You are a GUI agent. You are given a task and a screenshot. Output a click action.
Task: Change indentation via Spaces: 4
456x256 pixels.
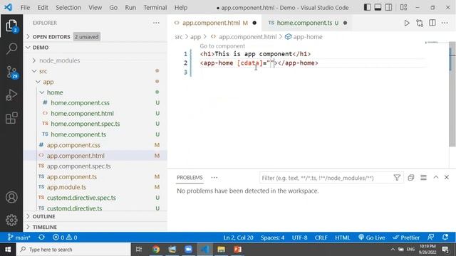pos(272,238)
